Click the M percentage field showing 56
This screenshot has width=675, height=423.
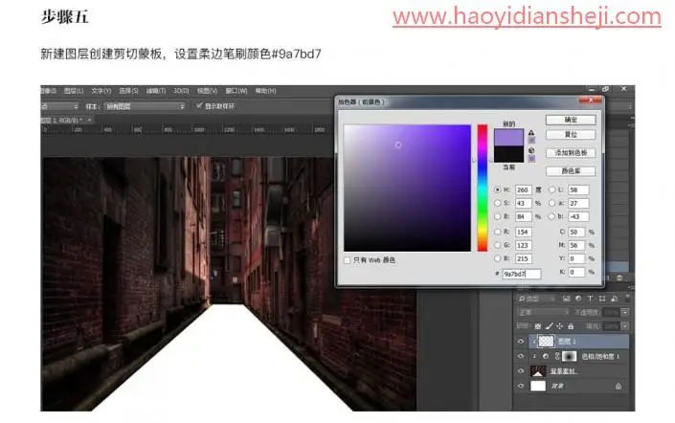point(576,245)
